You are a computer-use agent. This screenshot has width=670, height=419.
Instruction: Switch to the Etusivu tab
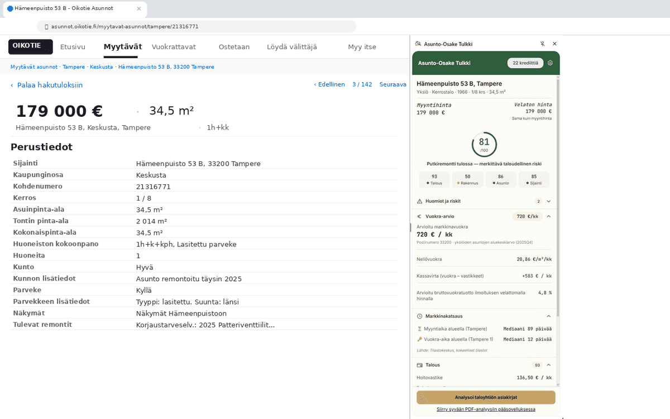pyautogui.click(x=73, y=47)
